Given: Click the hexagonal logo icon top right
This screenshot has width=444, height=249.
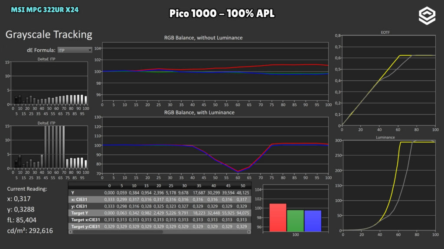Looking at the screenshot, I should [x=427, y=16].
